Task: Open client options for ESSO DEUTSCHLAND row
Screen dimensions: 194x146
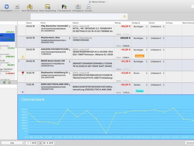Action: 70,85
